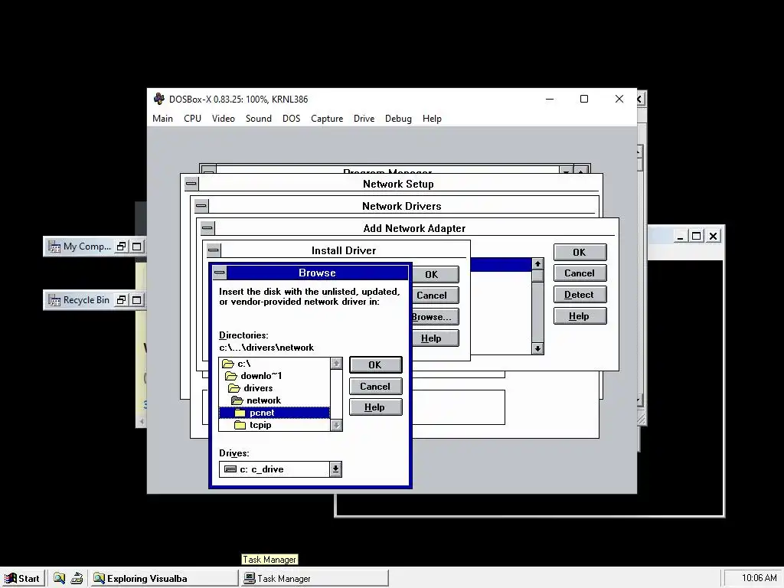Screen dimensions: 784x588
Task: Open the Debug menu
Action: (398, 119)
